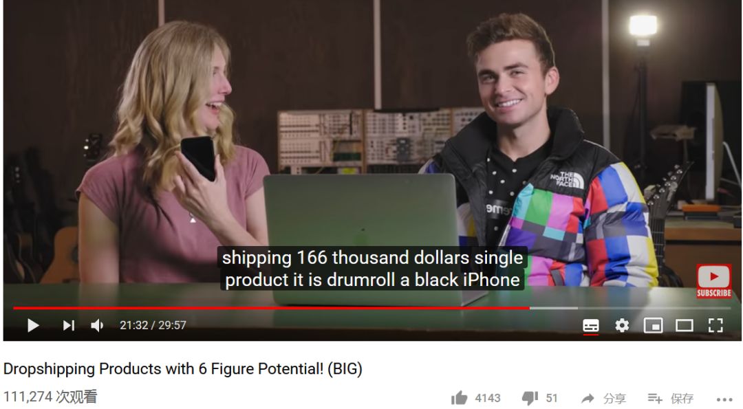Image resolution: width=743 pixels, height=409 pixels.
Task: Like the video with thumbs up
Action: 459,398
